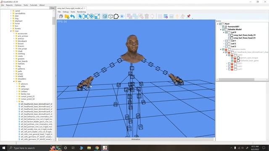Close the emp_karl_franz rigid model tab

(x=84, y=8)
